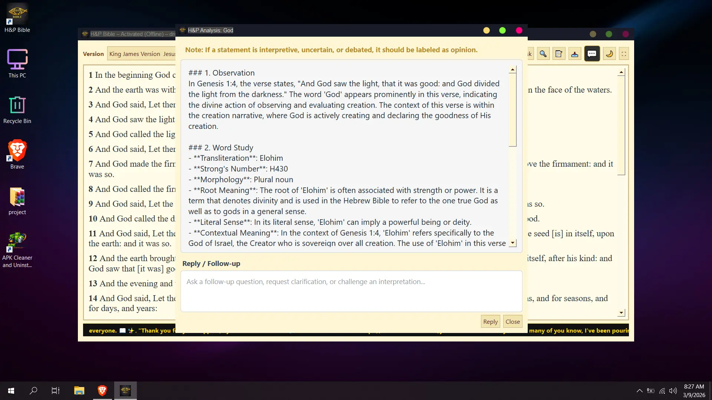Screen dimensions: 712x400
Task: Switch to night mode with moon icon
Action: (x=609, y=54)
